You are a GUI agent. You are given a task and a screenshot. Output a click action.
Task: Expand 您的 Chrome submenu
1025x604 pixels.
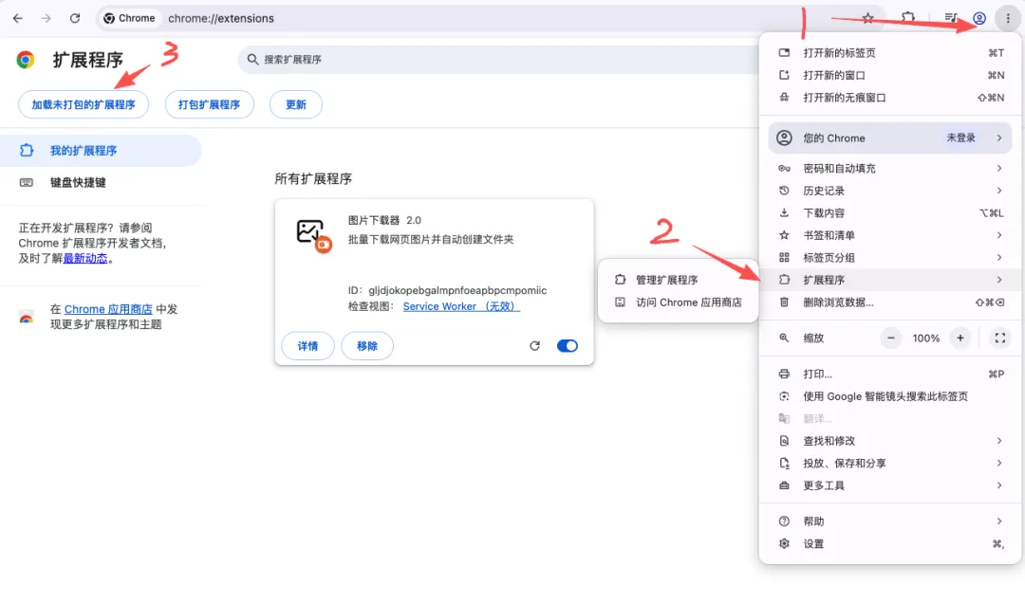[890, 137]
